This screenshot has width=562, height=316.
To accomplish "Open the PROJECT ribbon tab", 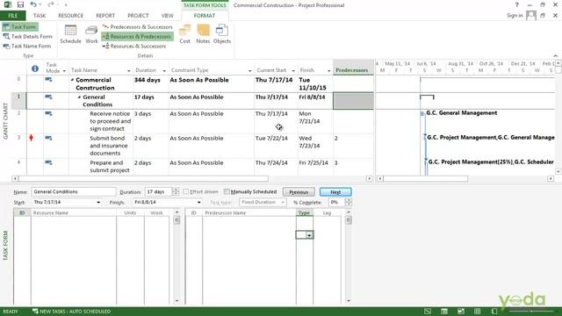I will coord(138,16).
